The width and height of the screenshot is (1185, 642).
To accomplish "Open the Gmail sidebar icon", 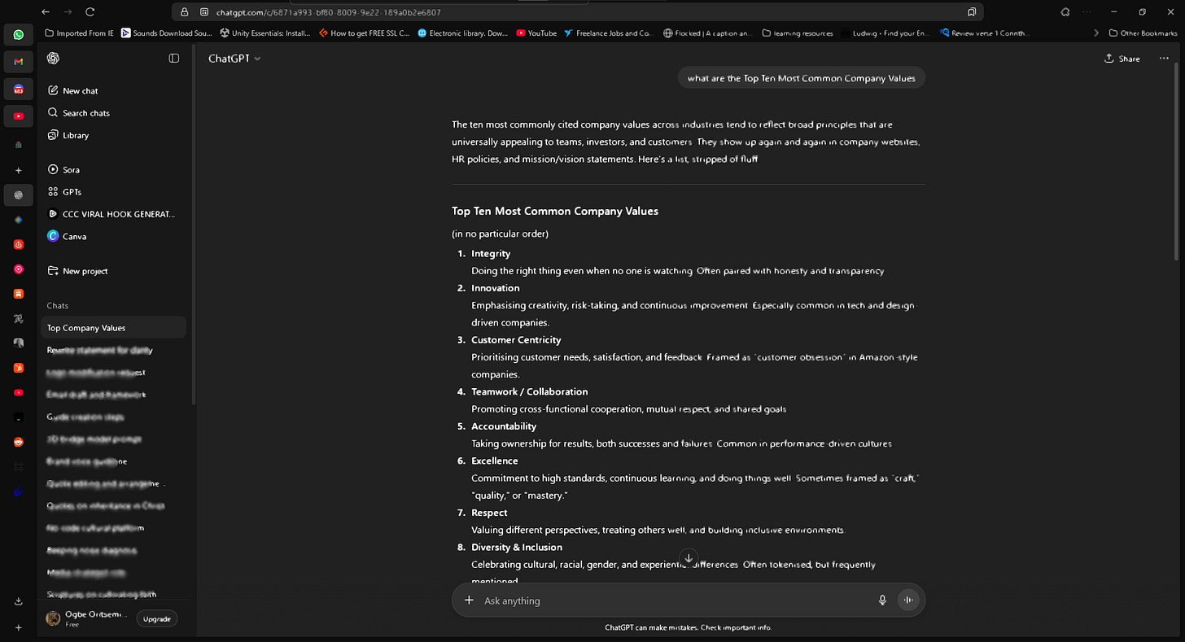I will tap(18, 62).
